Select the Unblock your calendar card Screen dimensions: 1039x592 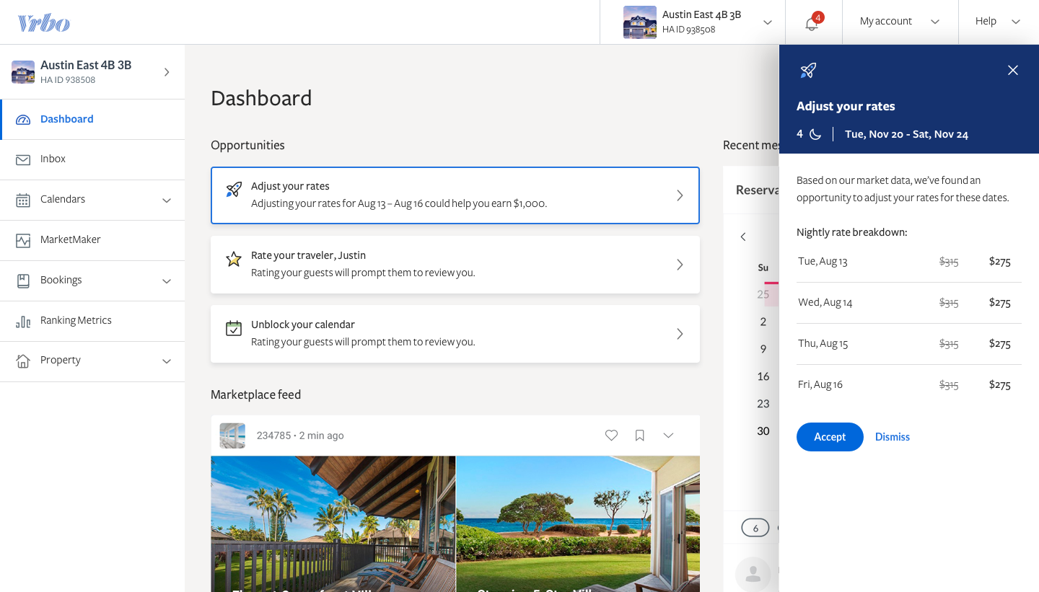point(455,334)
